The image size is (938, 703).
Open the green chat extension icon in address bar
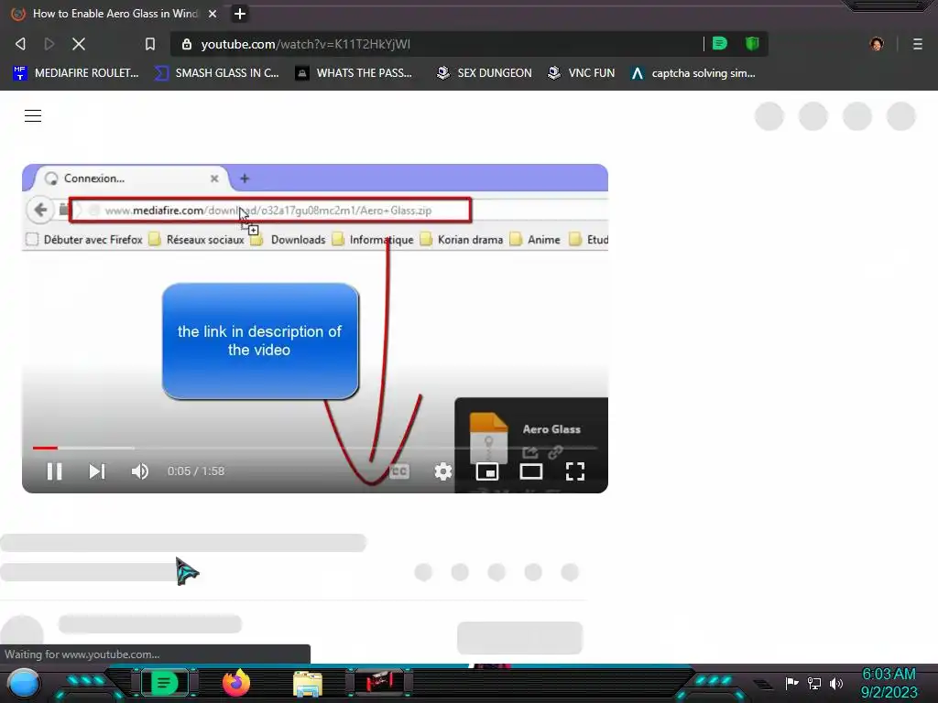pyautogui.click(x=720, y=43)
